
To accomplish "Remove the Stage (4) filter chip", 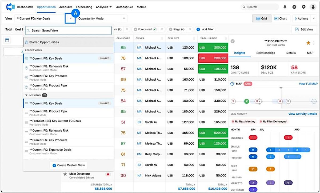I will pos(170,29).
